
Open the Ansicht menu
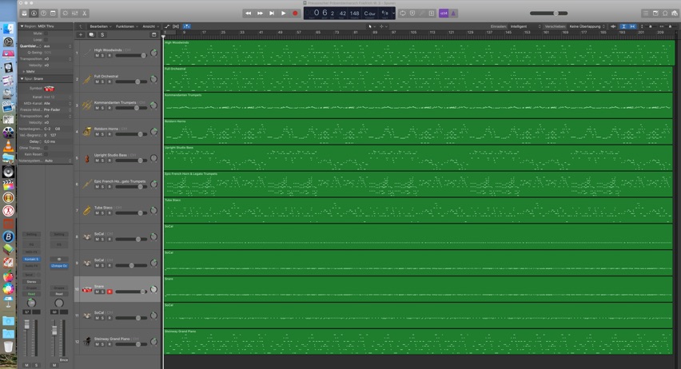click(x=150, y=26)
